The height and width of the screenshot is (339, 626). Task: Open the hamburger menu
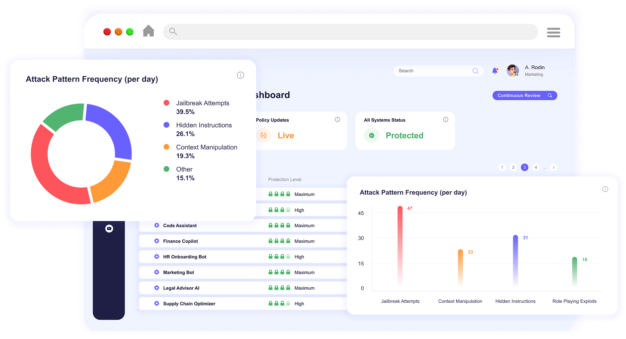point(553,32)
